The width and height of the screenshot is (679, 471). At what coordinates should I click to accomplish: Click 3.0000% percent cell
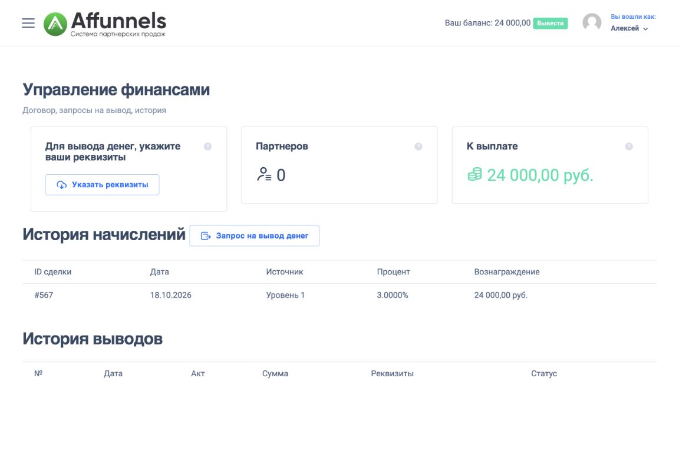(393, 296)
